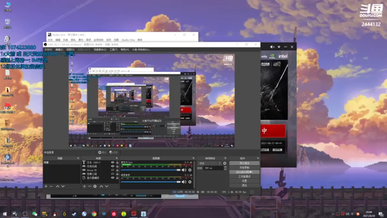
Task: Click 启动虚拟摄像机 (Start Virtual Camera) button
Action: [x=244, y=172]
